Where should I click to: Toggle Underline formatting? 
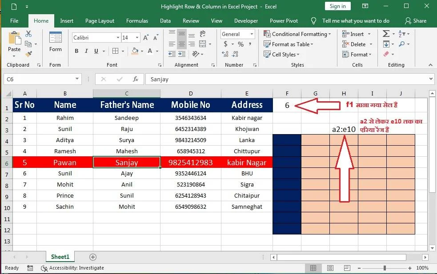[x=96, y=51]
